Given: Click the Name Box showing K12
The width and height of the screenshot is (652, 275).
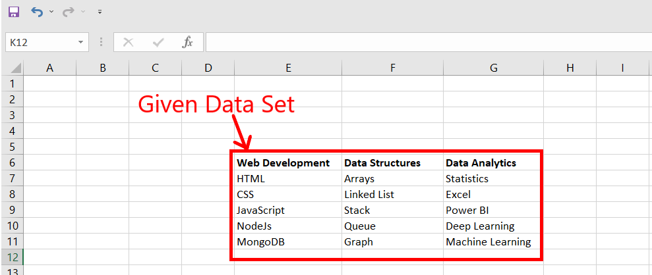Looking at the screenshot, I should [40, 42].
